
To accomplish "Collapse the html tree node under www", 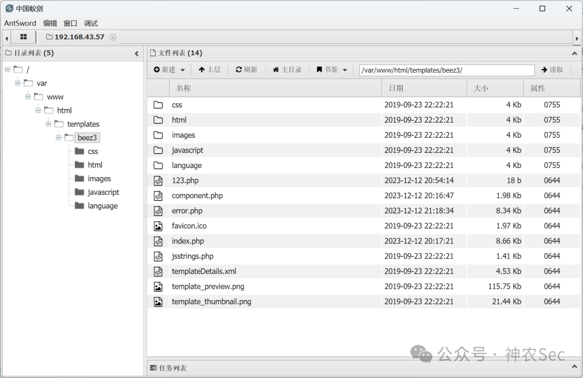I will [38, 110].
